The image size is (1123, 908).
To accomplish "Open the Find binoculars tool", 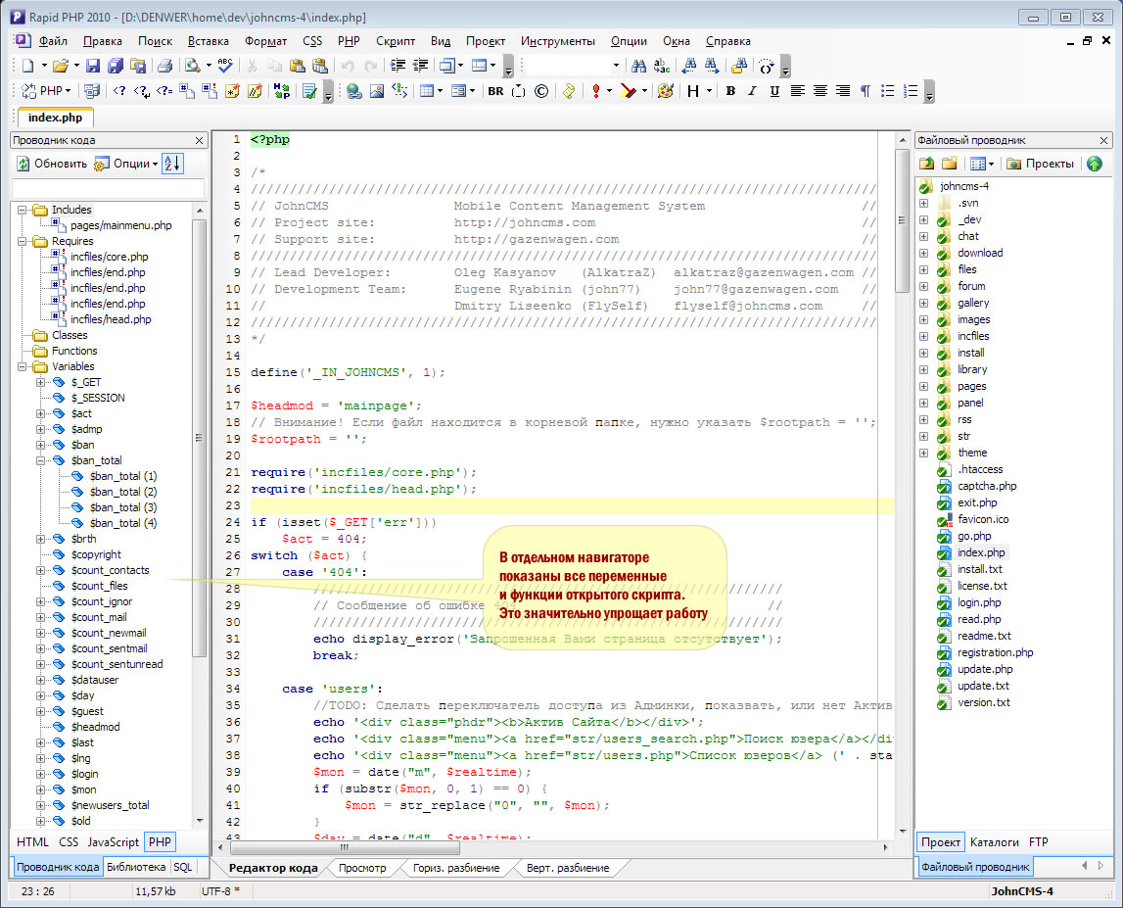I will 638,67.
